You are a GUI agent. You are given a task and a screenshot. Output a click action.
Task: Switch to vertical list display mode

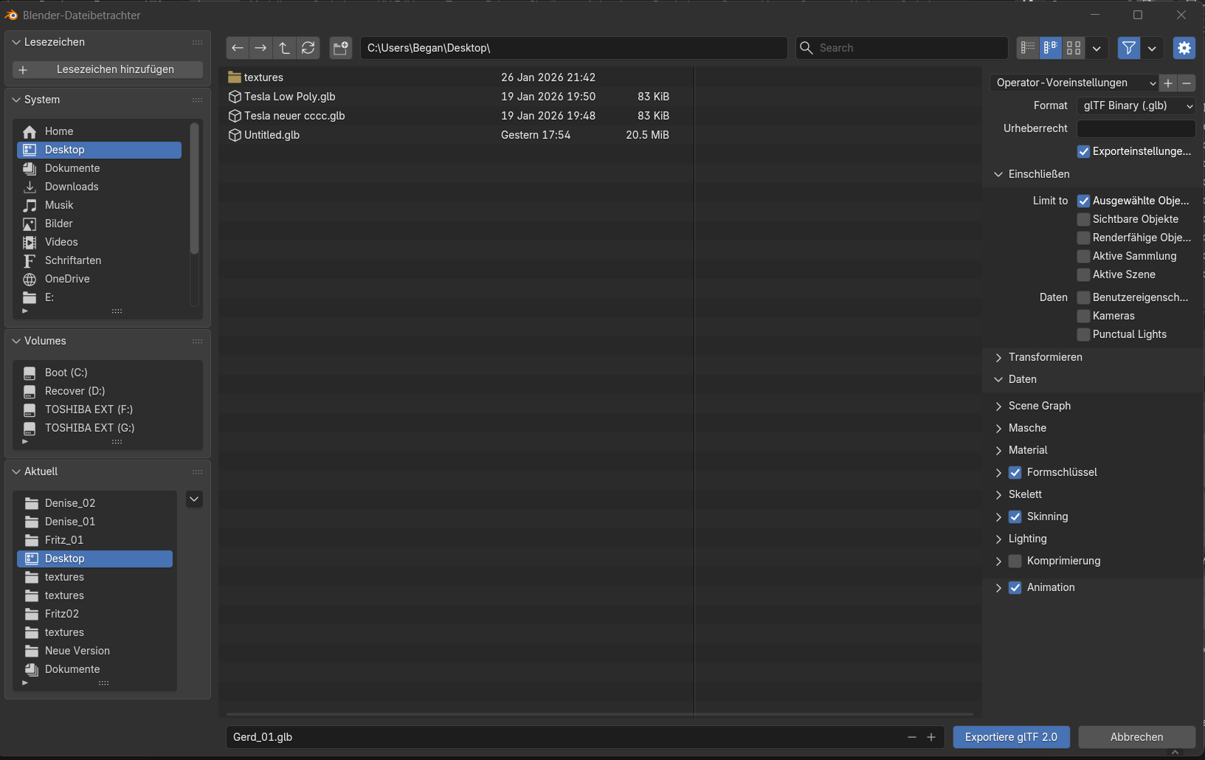tap(1028, 48)
